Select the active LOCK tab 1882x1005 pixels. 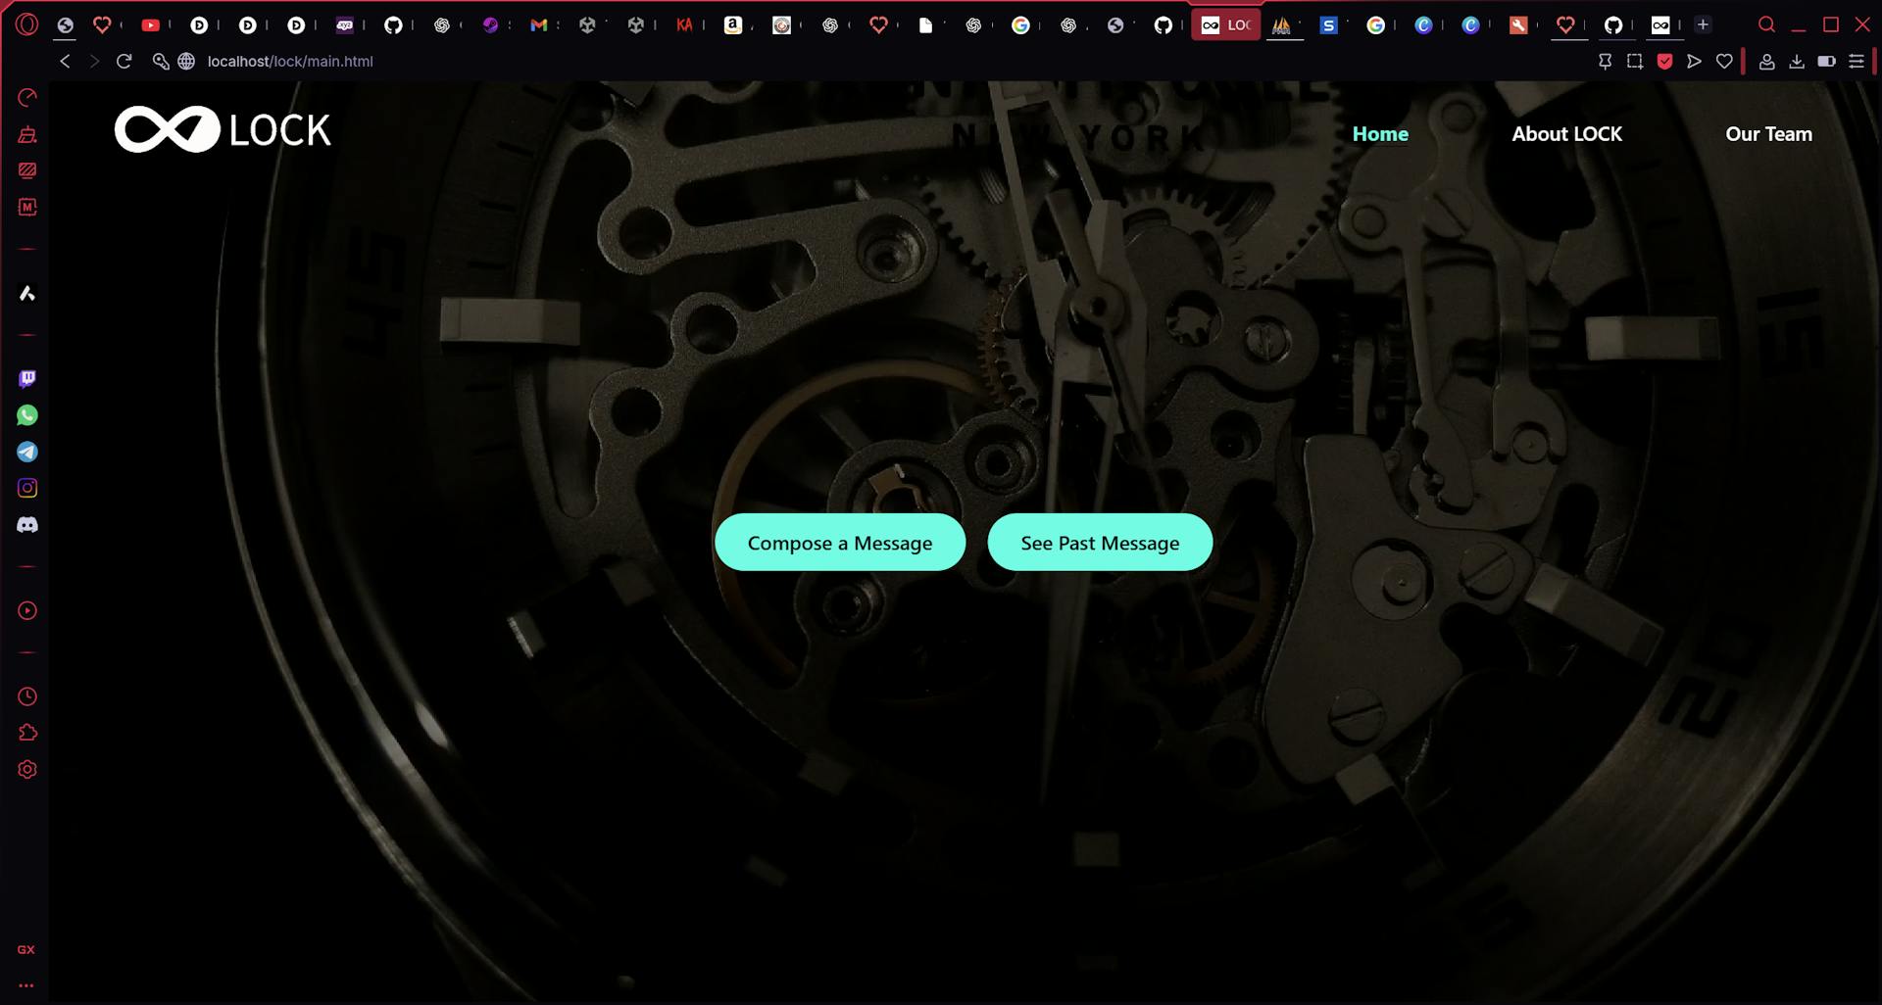1226,24
